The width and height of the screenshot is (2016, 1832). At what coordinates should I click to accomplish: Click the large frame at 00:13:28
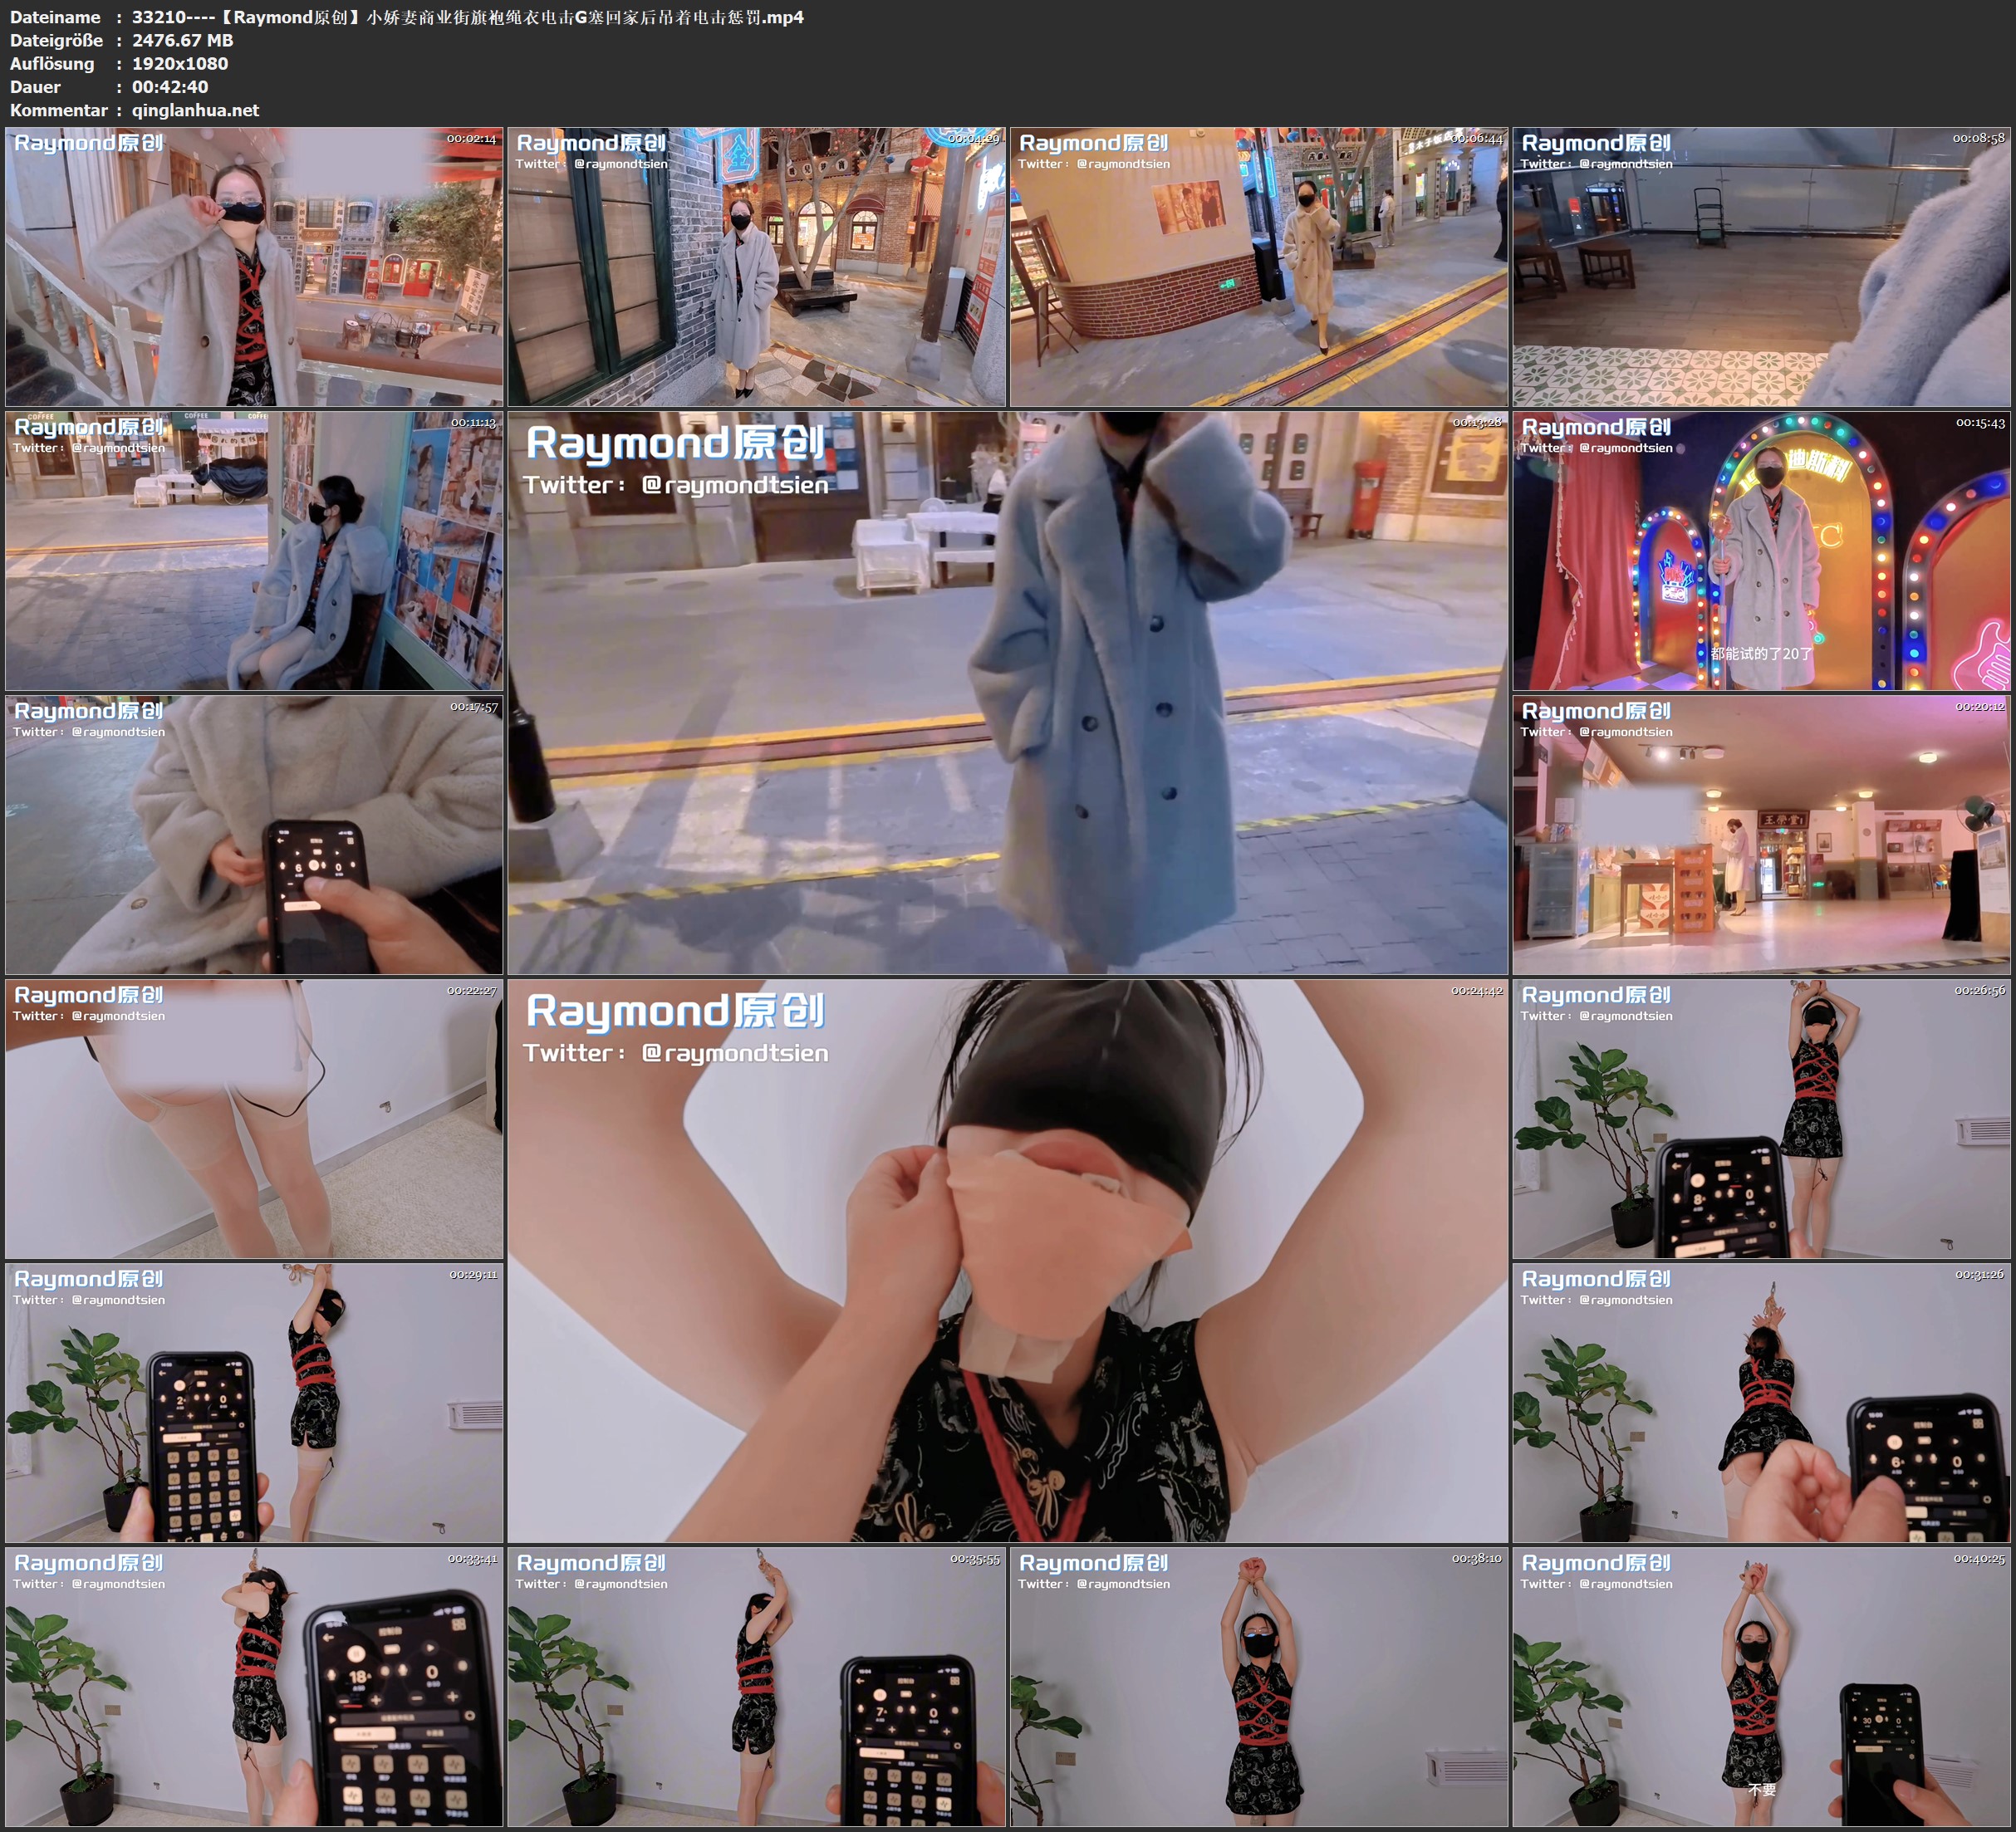[1007, 692]
